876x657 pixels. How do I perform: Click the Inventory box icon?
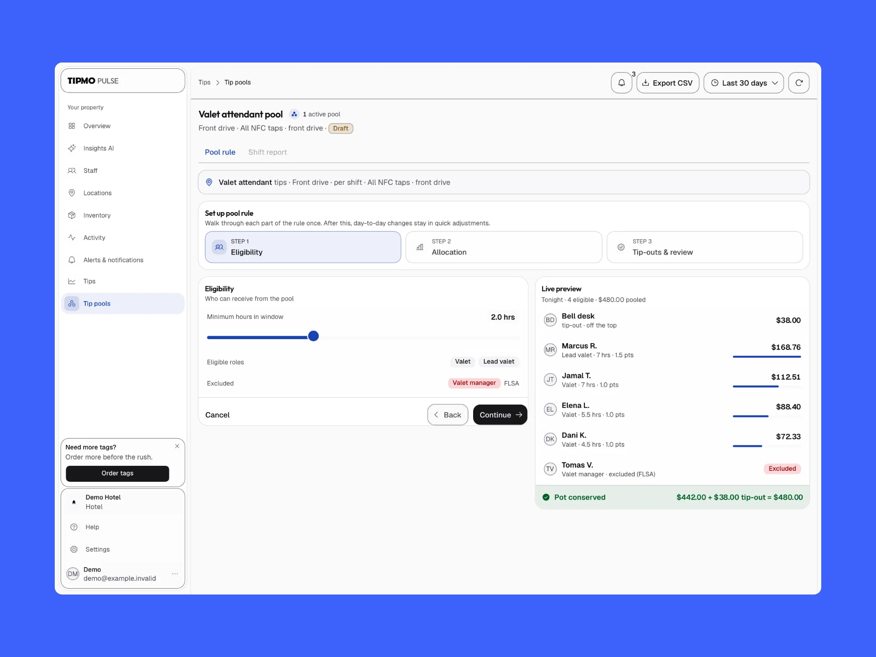(x=72, y=215)
